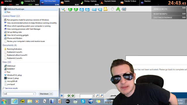Screen dimensions: 187x105
Task: Open the Solitaire cards taskbar icon
Action: pyautogui.click(x=45, y=101)
